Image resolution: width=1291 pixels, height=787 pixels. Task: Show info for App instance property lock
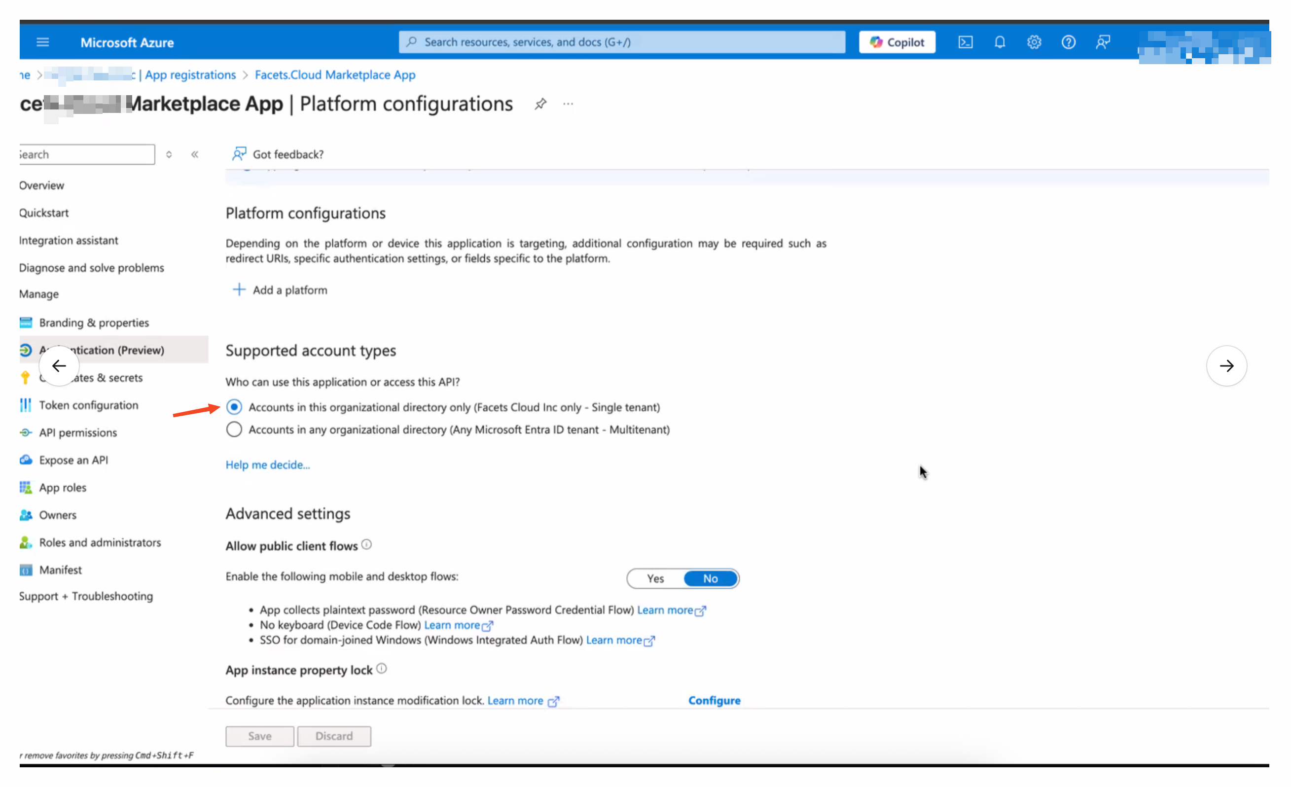click(x=382, y=669)
